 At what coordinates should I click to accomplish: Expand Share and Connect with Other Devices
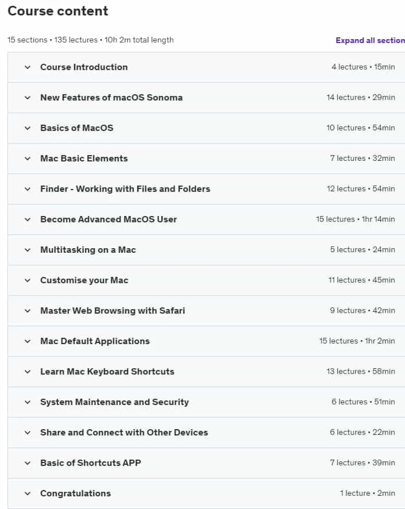click(x=206, y=433)
